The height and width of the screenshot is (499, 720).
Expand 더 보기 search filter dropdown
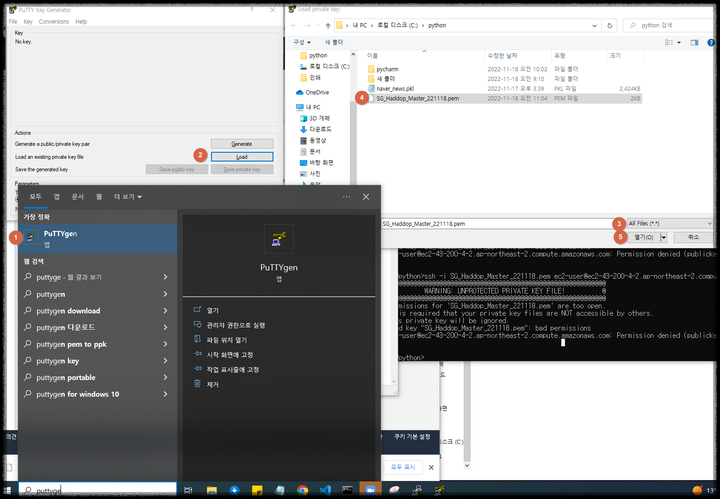click(x=128, y=197)
